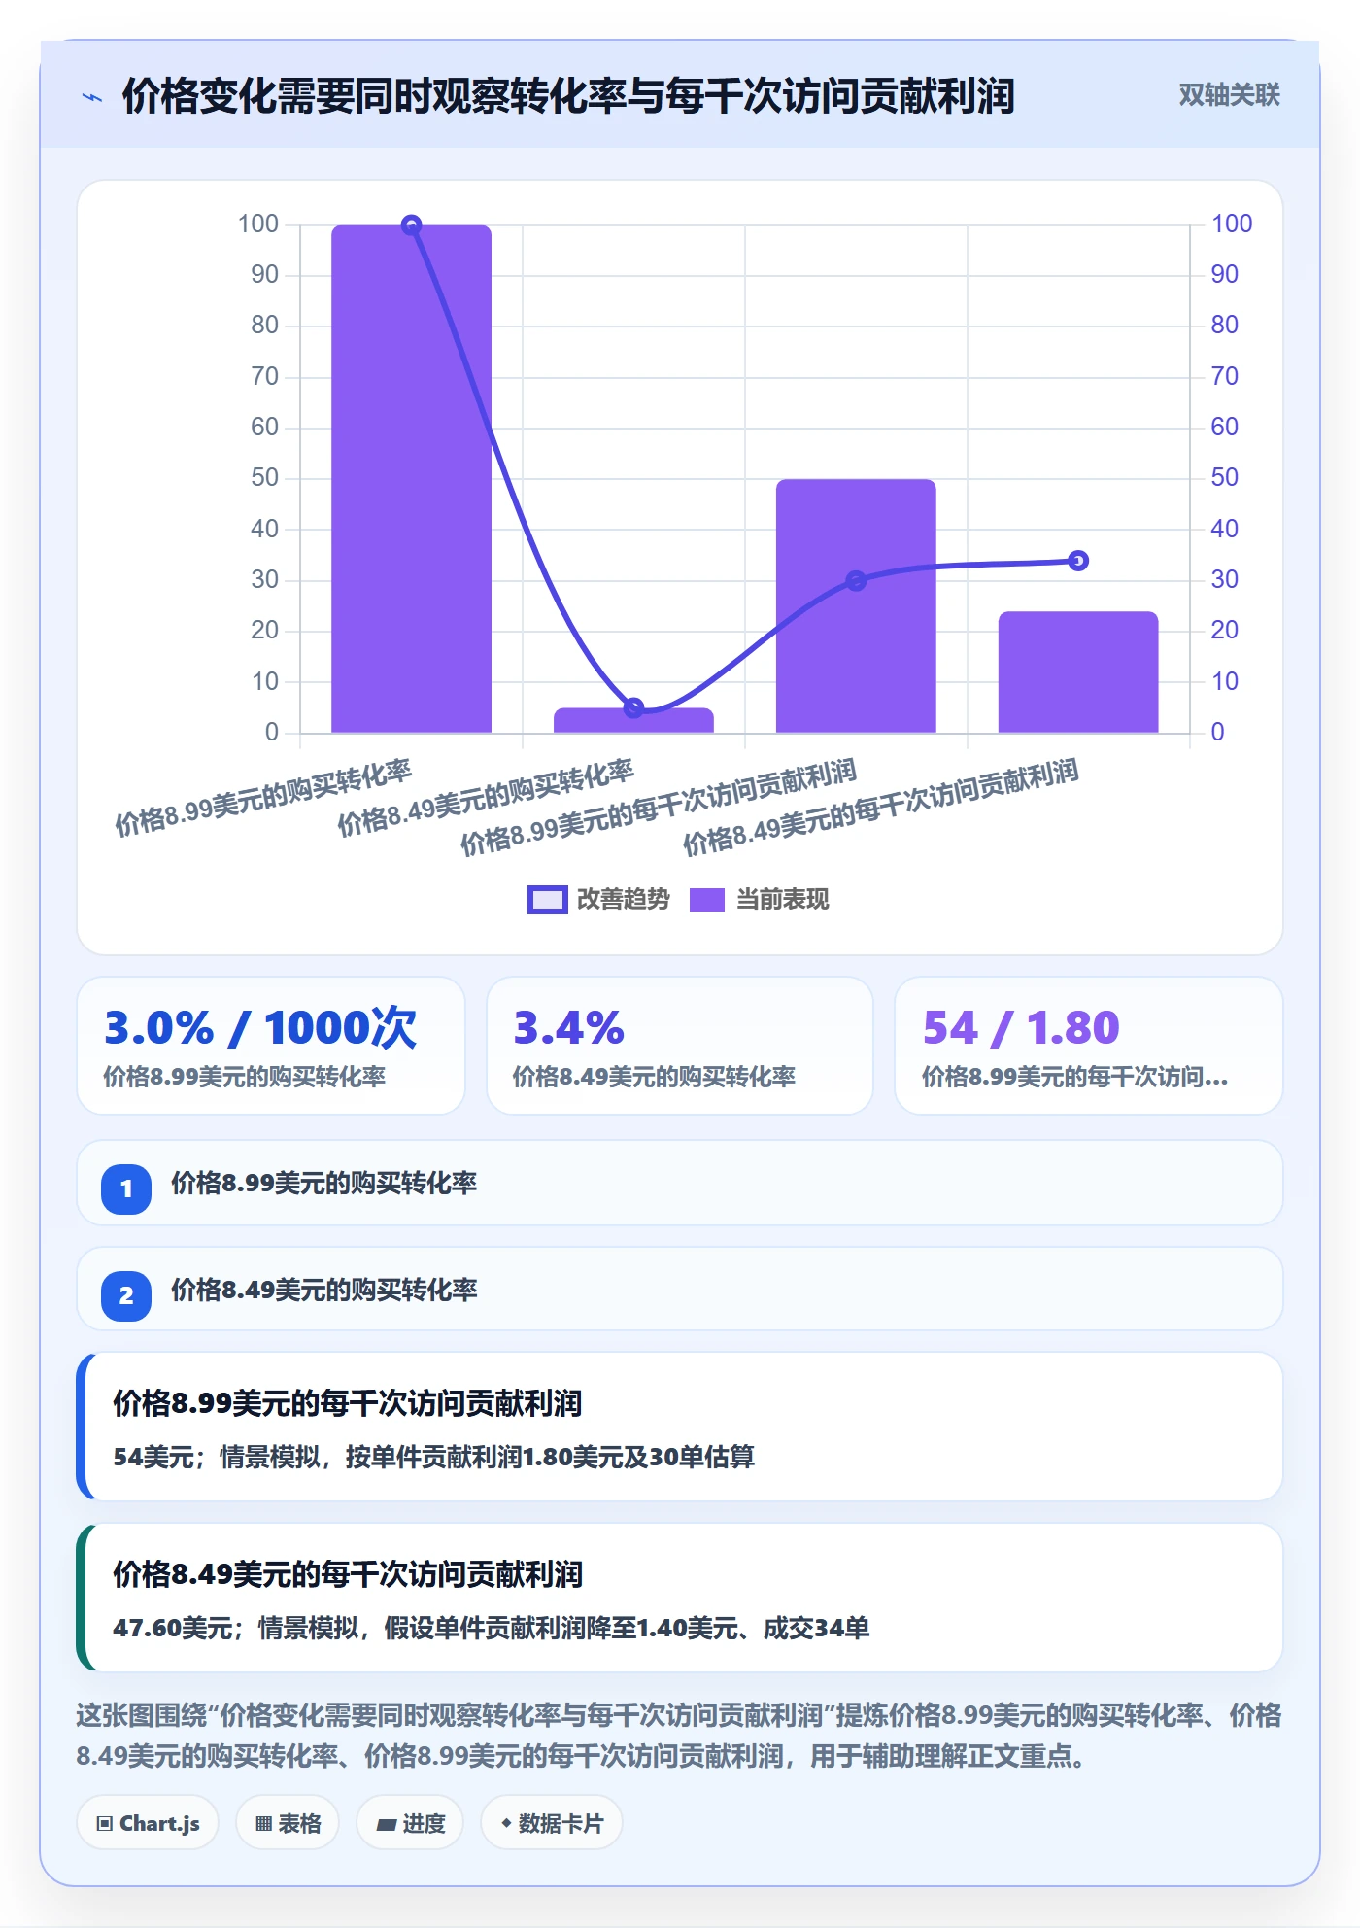The image size is (1360, 1928).
Task: Click the Chart.js tag
Action: [x=148, y=1823]
